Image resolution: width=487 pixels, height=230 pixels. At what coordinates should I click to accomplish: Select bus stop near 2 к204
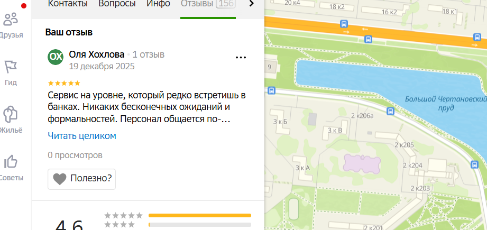click(475, 164)
